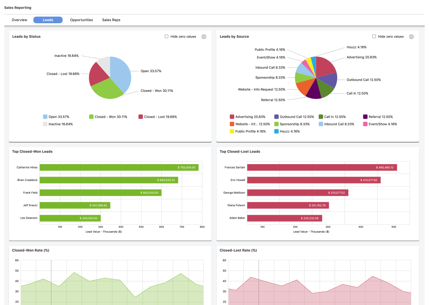
Task: Switch to the Opportunities tab
Action: [x=81, y=20]
